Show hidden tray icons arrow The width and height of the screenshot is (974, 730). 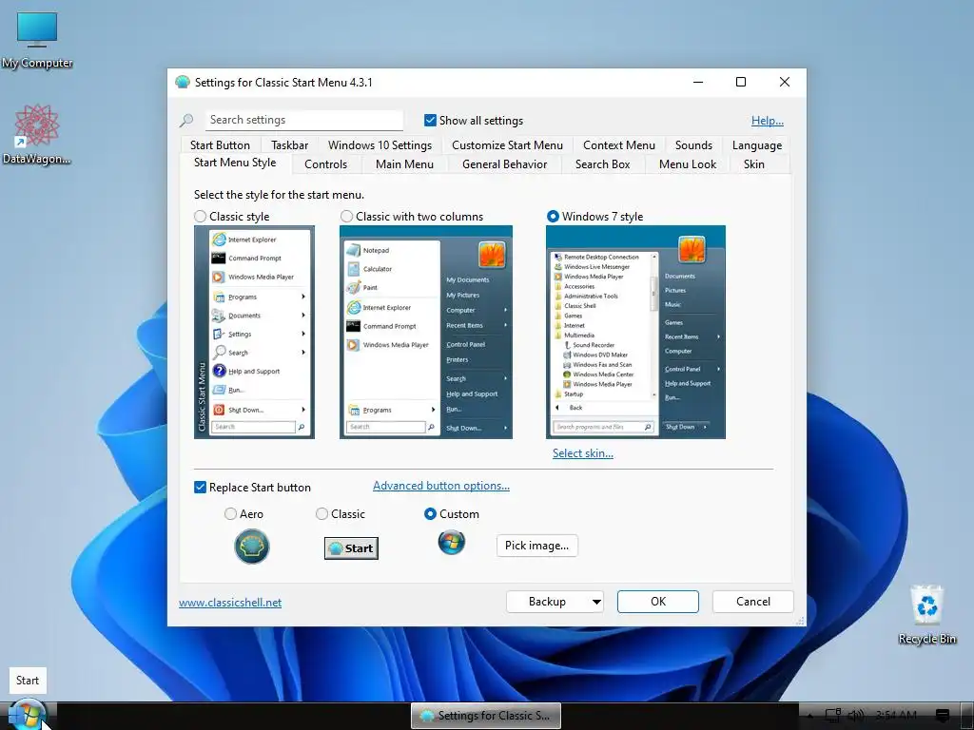809,716
